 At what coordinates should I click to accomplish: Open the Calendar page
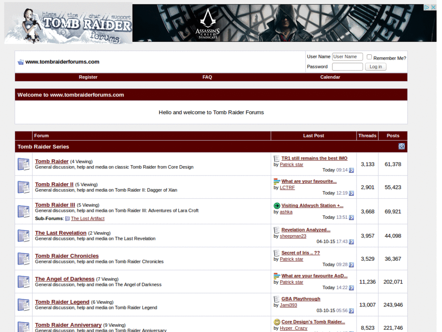[x=330, y=77]
